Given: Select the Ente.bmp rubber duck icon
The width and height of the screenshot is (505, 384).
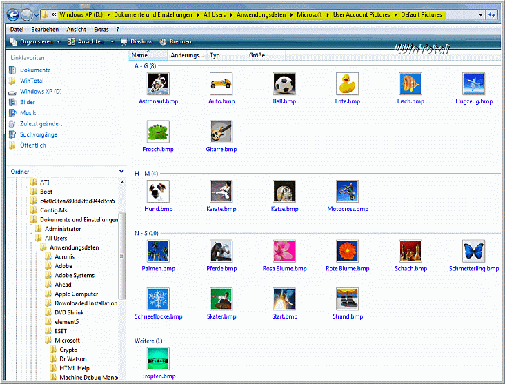Looking at the screenshot, I should pyautogui.click(x=347, y=83).
